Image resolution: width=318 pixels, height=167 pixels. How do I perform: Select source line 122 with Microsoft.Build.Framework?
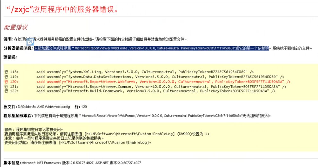(140, 91)
